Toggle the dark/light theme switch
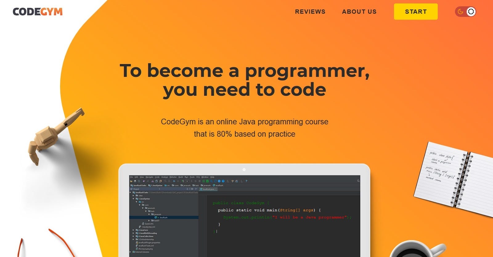 pos(466,12)
